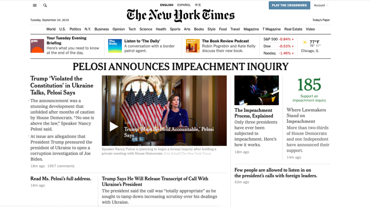Image resolution: width=370 pixels, height=207 pixels.
Task: Open the Book Review Podcast thumbnail
Action: (193, 46)
